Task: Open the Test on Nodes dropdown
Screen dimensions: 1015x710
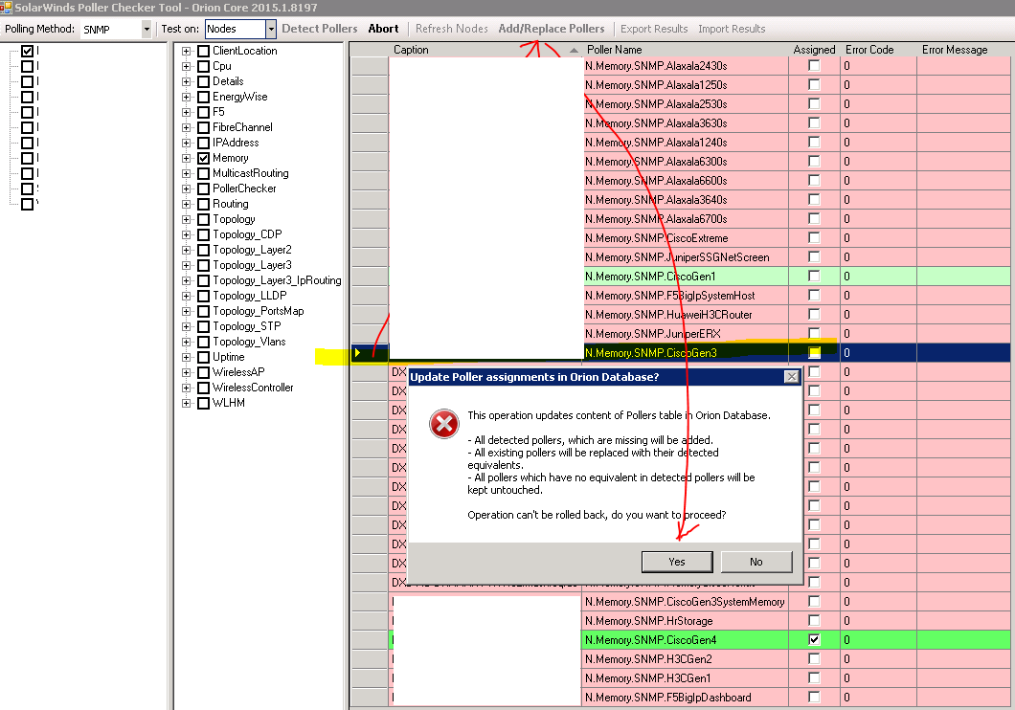Action: (271, 29)
